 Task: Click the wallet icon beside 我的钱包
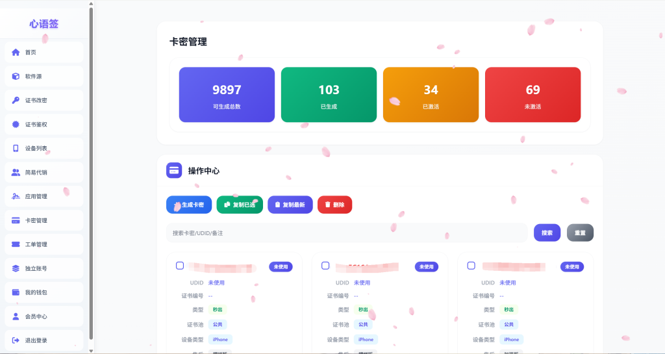tap(16, 292)
